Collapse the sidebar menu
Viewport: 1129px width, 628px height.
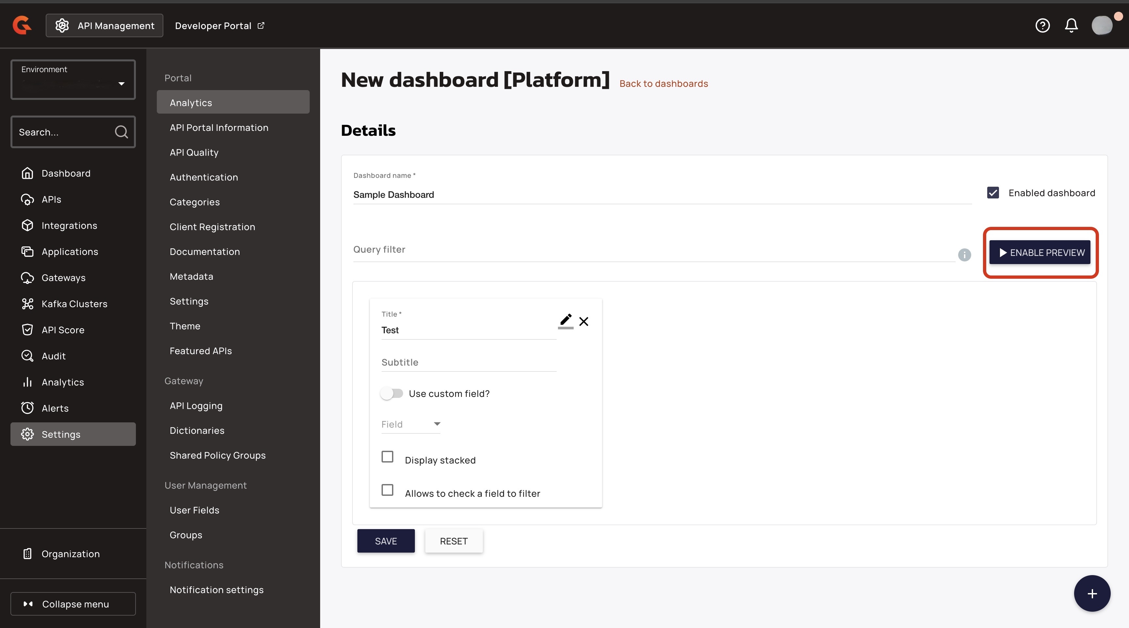(x=73, y=604)
